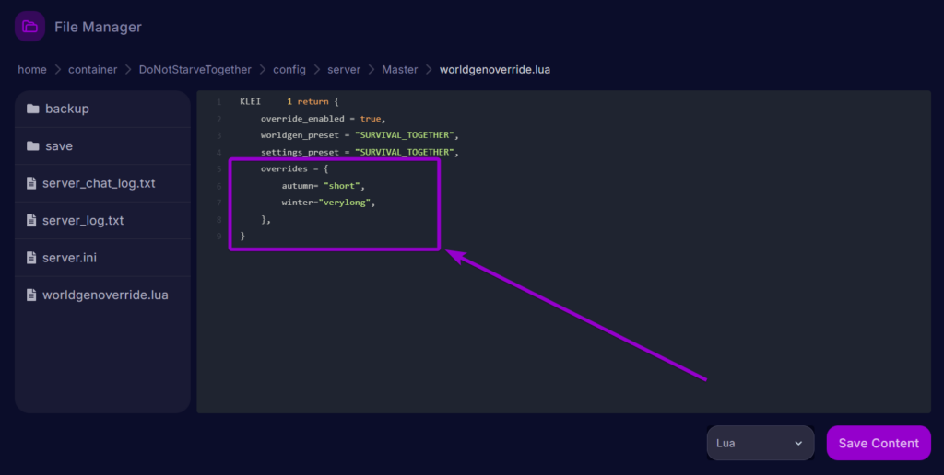Viewport: 944px width, 475px height.
Task: Navigate to home in the breadcrumb
Action: [x=32, y=70]
